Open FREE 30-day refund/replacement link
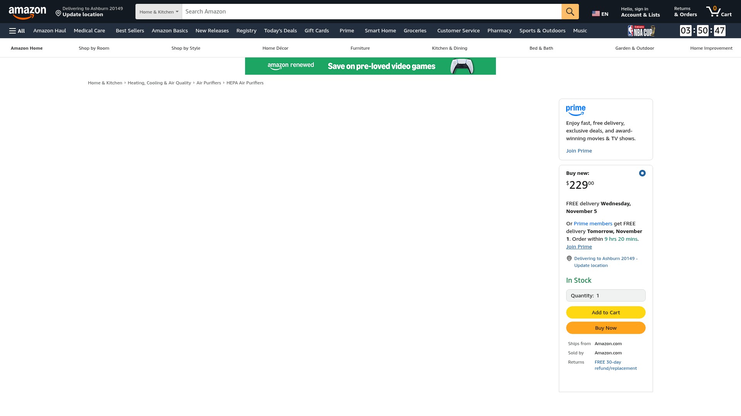This screenshot has width=741, height=416. click(x=616, y=365)
